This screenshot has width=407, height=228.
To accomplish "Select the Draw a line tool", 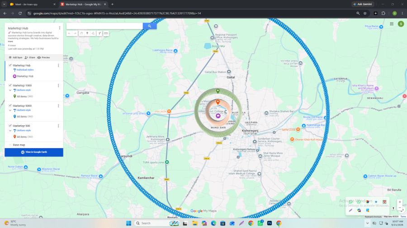I will point(93,33).
